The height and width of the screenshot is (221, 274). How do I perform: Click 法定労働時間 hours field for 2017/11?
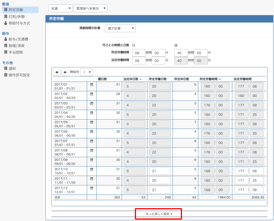pos(242,181)
